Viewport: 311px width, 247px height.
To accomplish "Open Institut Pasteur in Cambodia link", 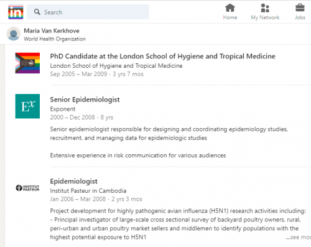I will [x=88, y=191].
